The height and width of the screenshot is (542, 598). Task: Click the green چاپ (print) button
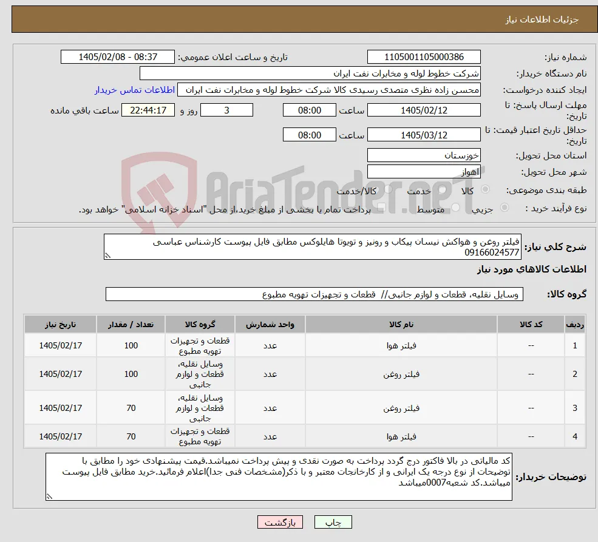pos(333,522)
